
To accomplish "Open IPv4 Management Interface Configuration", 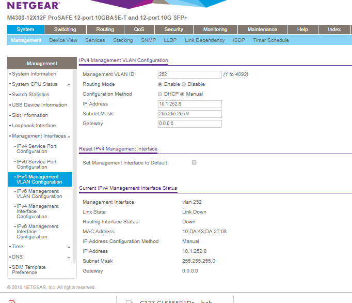I will point(38,211).
